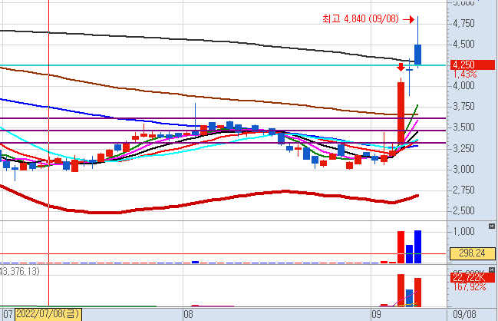Select the yellow 298,24 value label
This screenshot has height=321, width=498.
(472, 253)
